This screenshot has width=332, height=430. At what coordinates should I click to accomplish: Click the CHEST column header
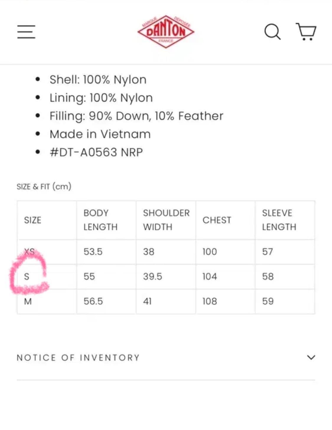coord(217,220)
